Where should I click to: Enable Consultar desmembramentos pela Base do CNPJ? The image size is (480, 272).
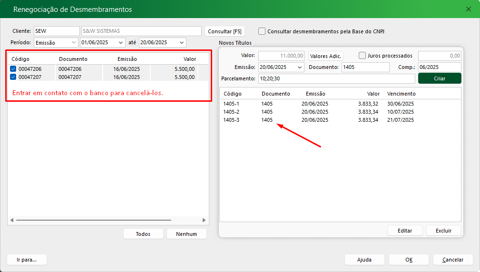pyautogui.click(x=262, y=31)
